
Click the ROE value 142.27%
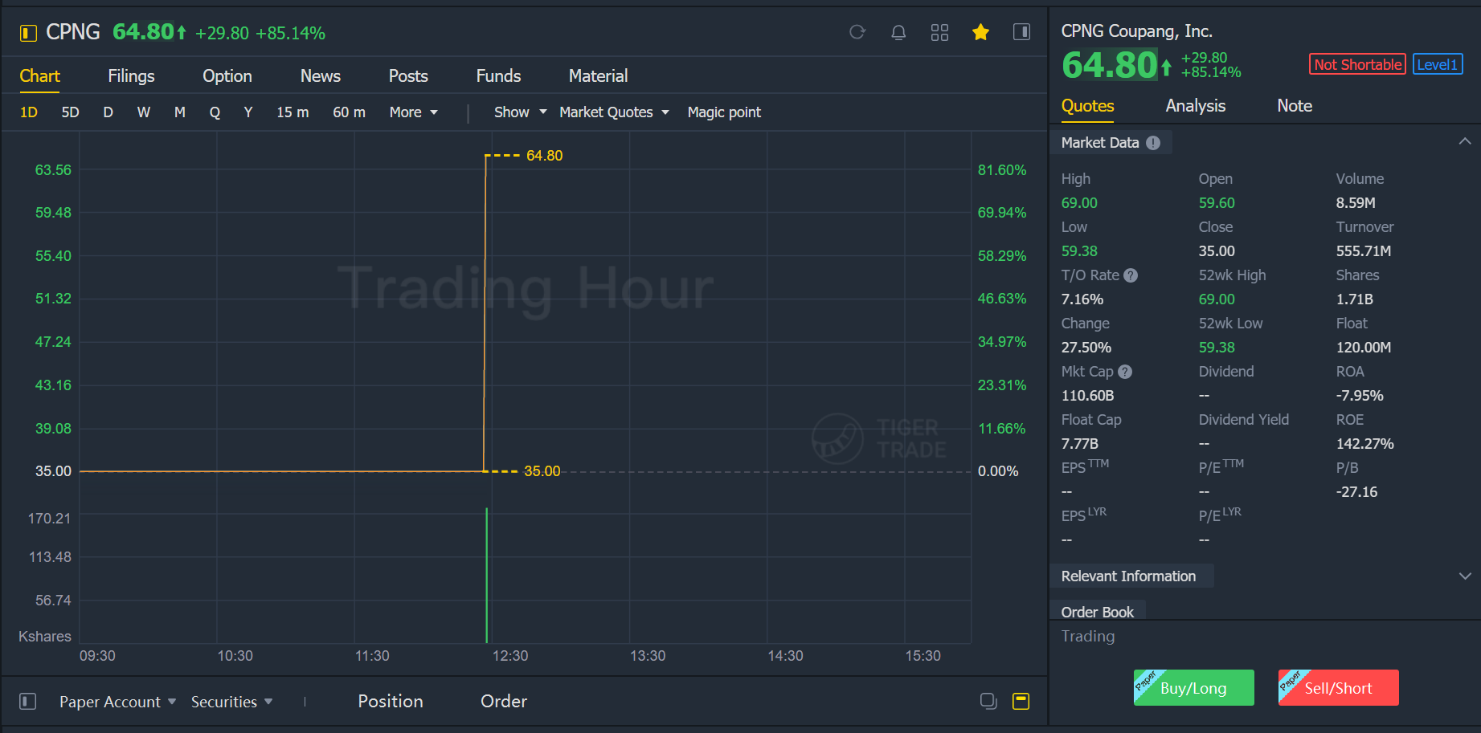[1364, 444]
